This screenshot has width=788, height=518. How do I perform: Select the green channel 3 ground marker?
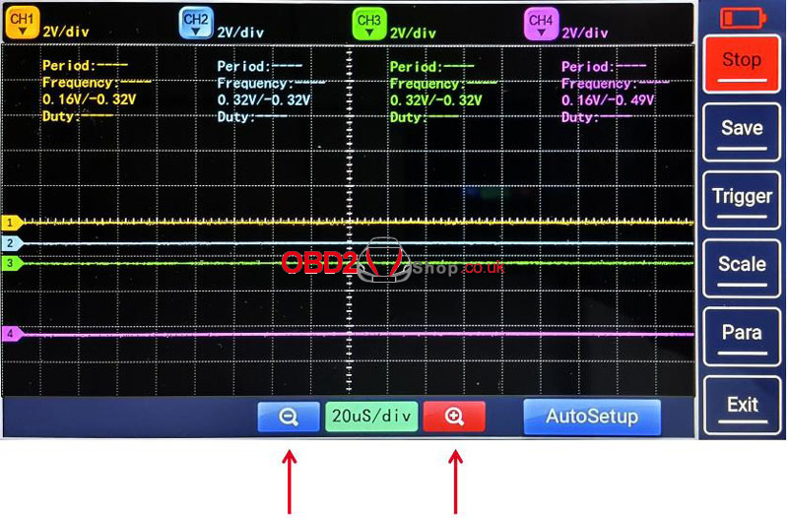tap(11, 264)
